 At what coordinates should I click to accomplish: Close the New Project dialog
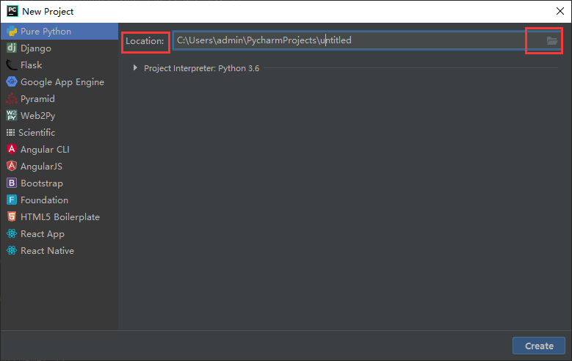(x=560, y=11)
